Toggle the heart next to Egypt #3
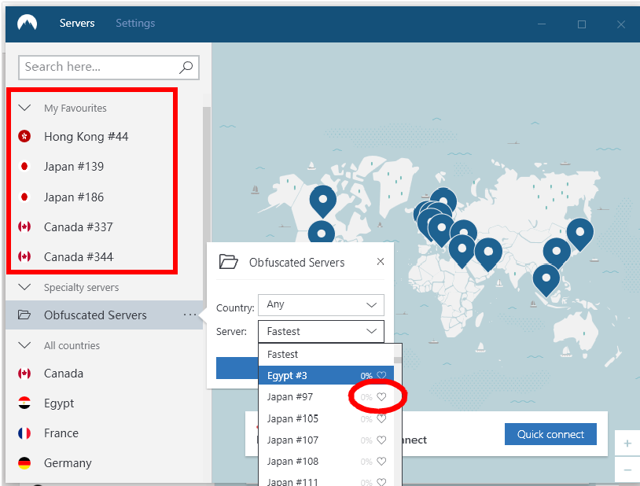 [381, 376]
